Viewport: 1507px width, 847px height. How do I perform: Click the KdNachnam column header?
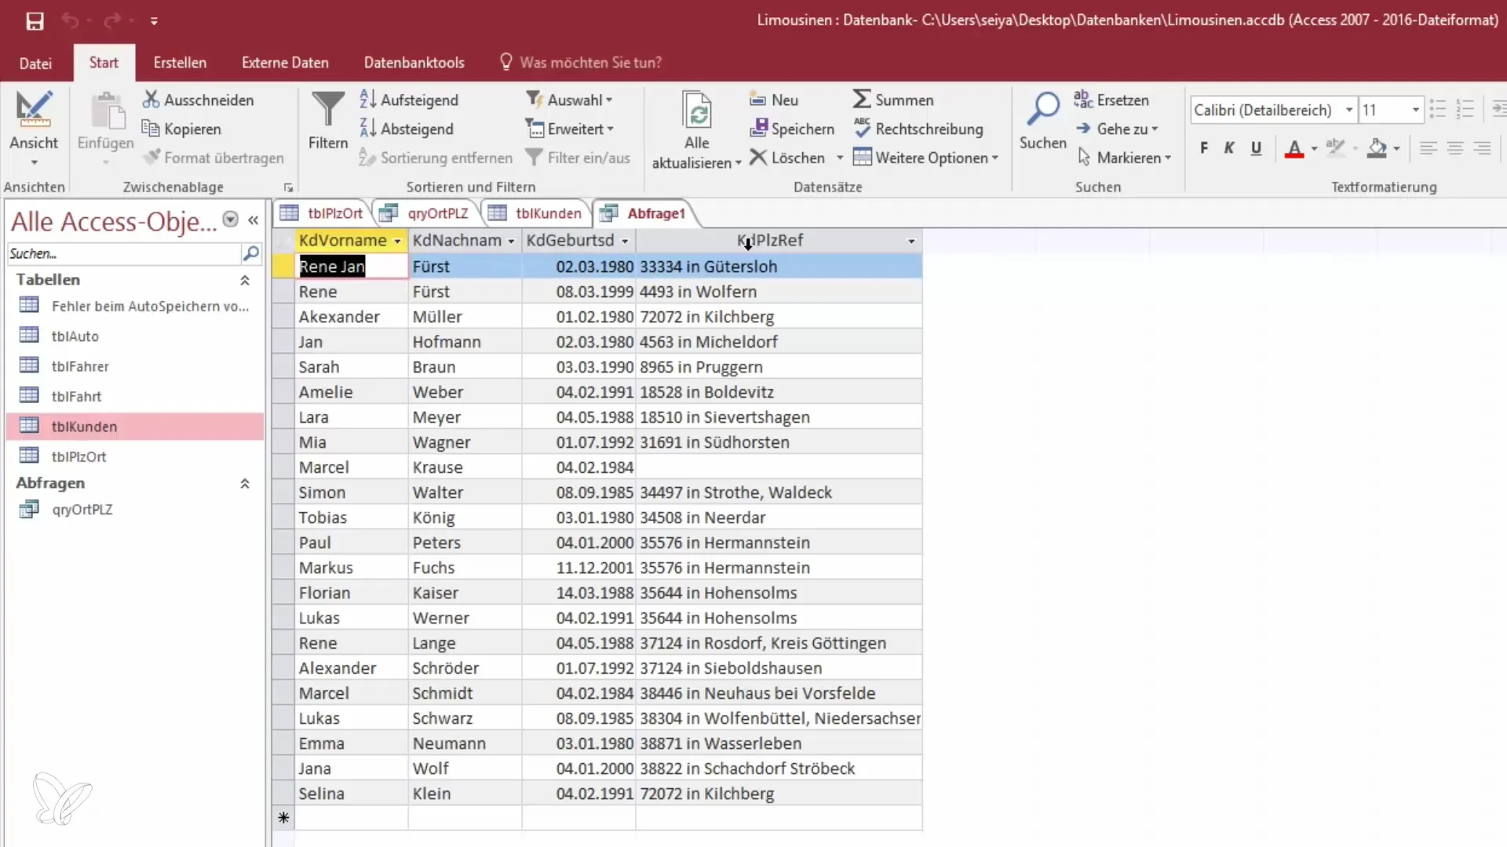click(x=465, y=241)
